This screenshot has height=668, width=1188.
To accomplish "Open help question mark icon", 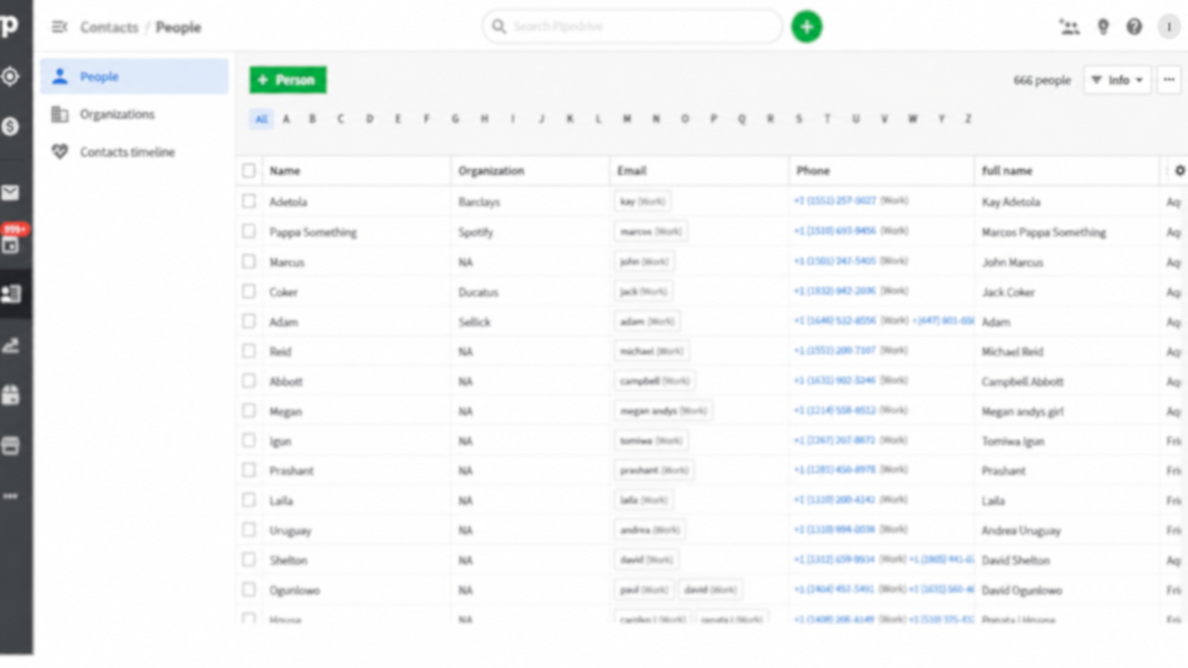I will click(1134, 27).
